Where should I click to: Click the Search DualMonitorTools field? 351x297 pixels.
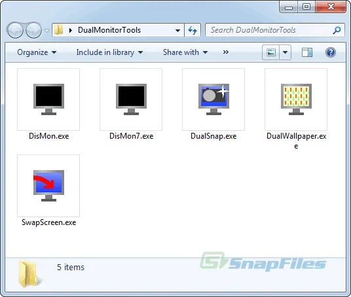coord(275,30)
